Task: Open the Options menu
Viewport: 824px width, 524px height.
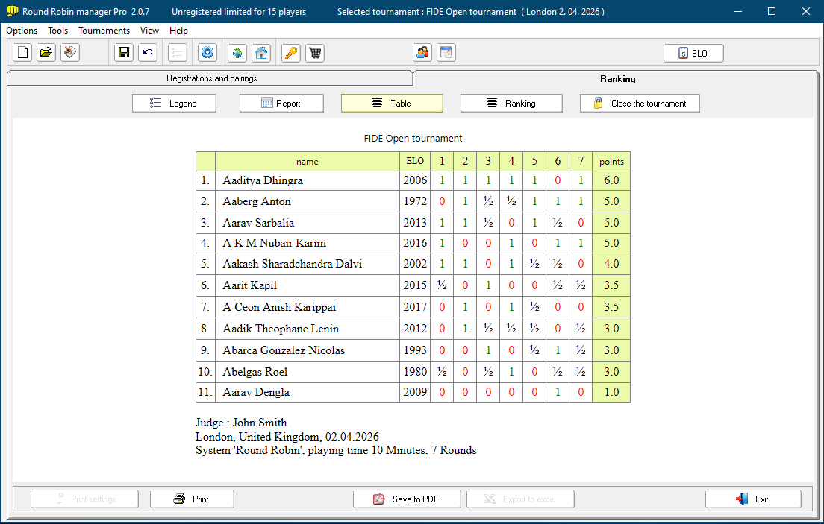Action: click(x=22, y=31)
